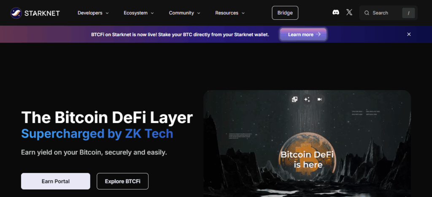Viewport: 432px width, 197px height.
Task: Click 'Supercharged by ZK Tech' text
Action: coord(97,134)
